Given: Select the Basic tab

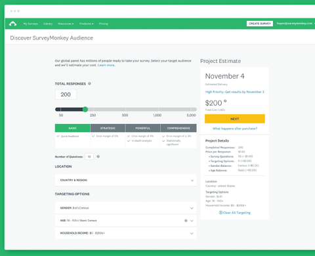Looking at the screenshot, I should tap(73, 128).
